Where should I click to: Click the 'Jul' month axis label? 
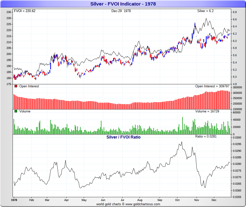pyautogui.click(x=122, y=200)
